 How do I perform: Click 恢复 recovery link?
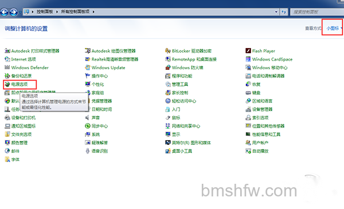(256, 84)
